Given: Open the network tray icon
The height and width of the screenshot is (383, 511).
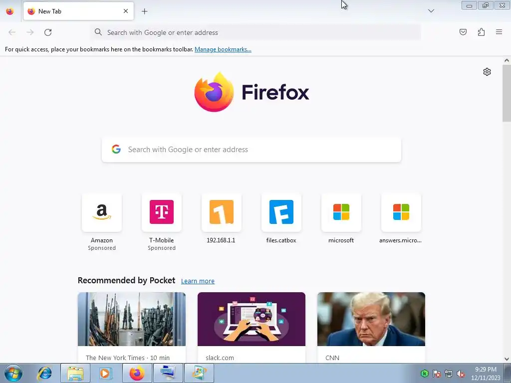Looking at the screenshot, I should coord(449,374).
